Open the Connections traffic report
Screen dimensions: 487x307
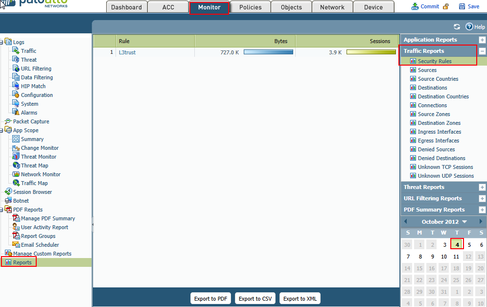432,105
